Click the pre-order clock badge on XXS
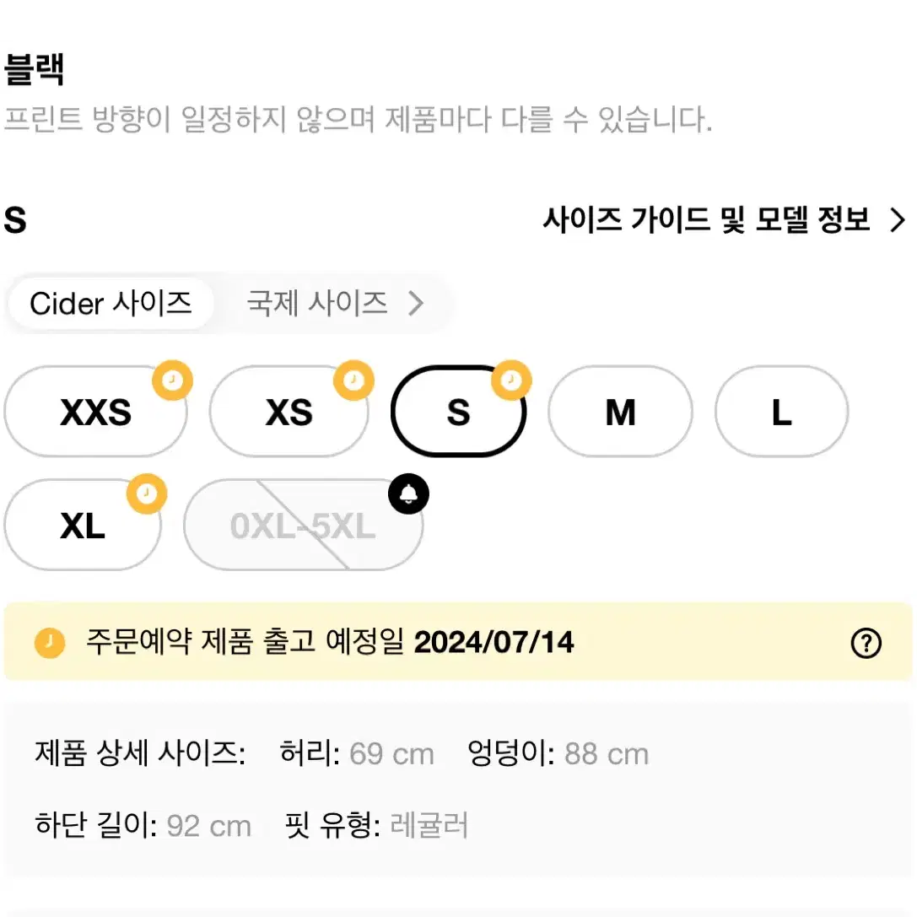917x917 pixels. (173, 380)
